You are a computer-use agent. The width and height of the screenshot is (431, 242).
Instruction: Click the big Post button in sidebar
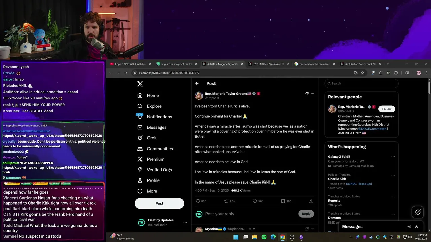(x=159, y=203)
